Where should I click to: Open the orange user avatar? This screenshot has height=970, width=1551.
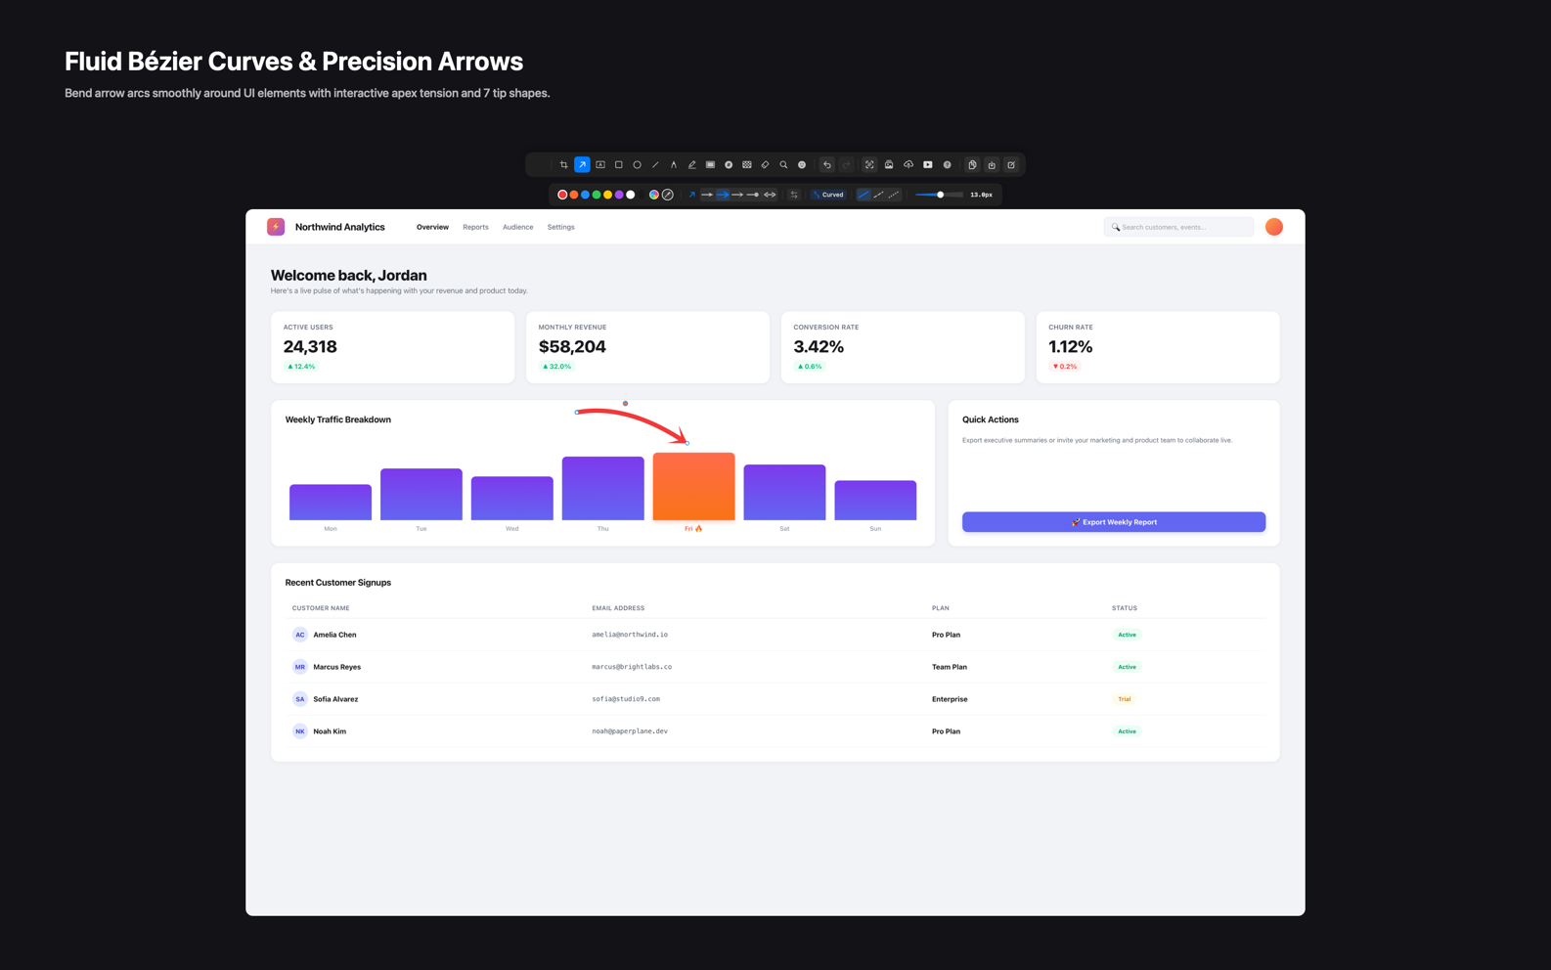[1273, 227]
